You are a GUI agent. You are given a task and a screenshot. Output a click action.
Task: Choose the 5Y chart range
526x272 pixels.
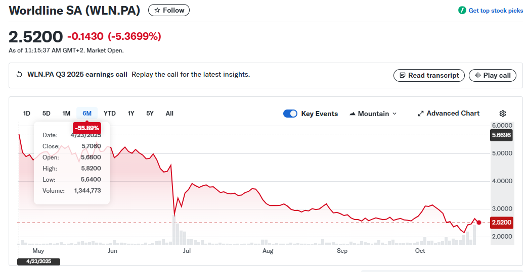click(x=150, y=114)
